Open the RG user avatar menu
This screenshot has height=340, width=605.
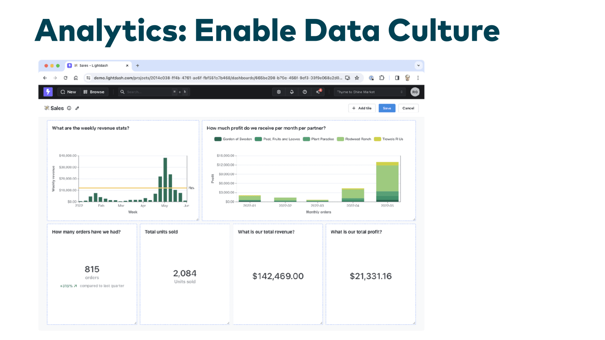coord(415,92)
